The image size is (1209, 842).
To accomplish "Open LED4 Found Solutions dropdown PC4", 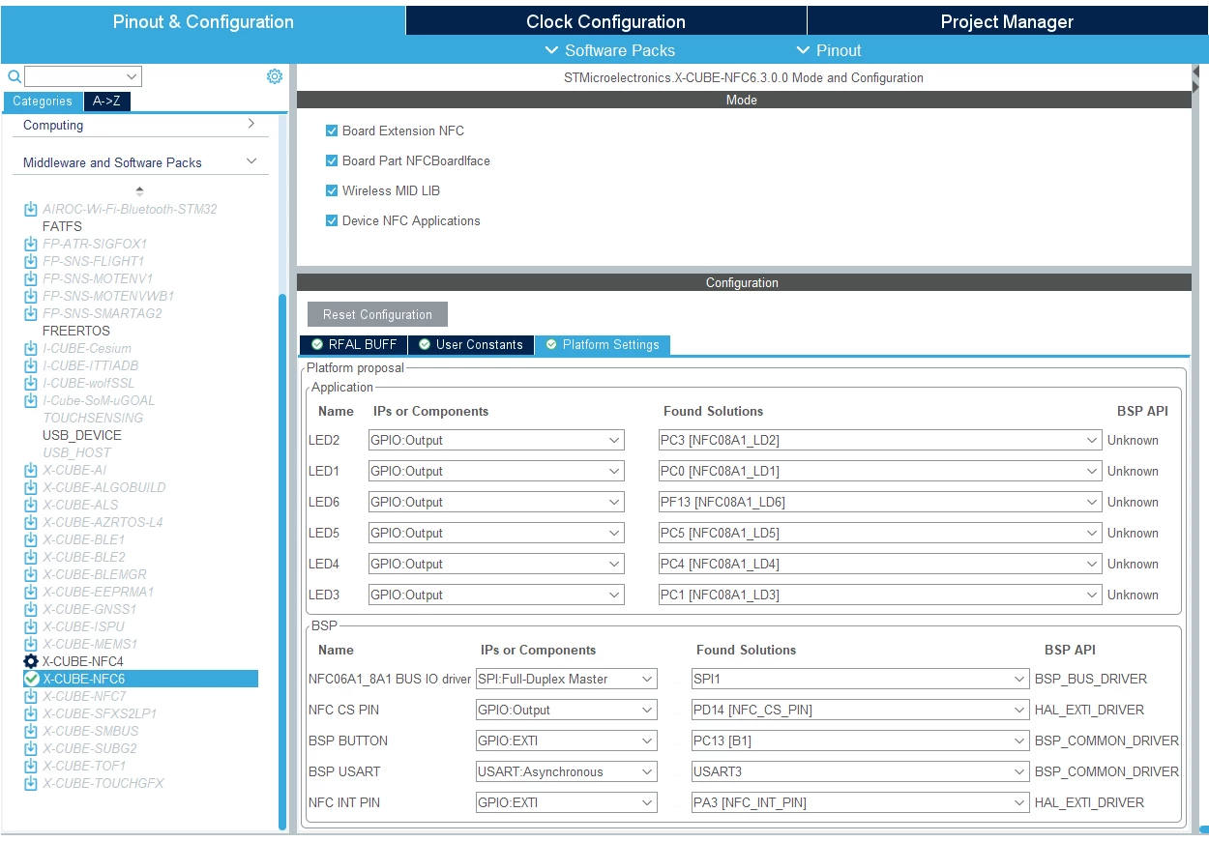I will pos(880,564).
